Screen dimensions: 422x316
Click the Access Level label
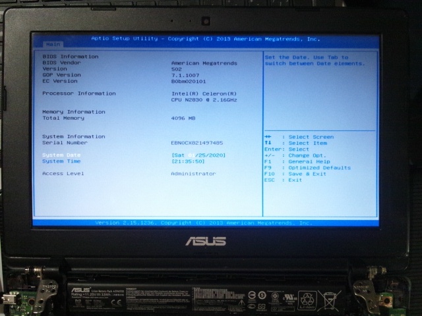point(63,174)
